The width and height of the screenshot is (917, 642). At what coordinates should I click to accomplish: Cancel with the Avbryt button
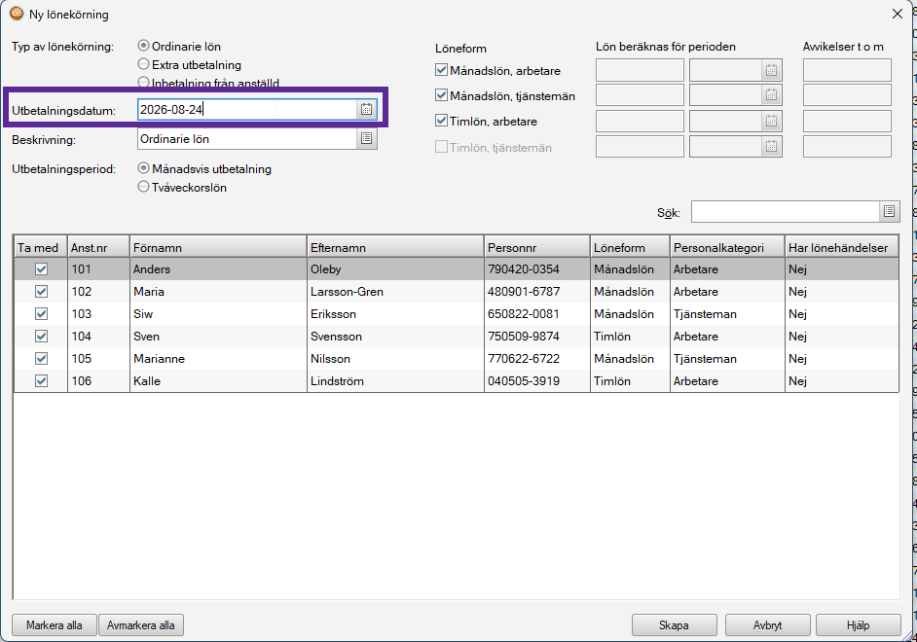[768, 625]
